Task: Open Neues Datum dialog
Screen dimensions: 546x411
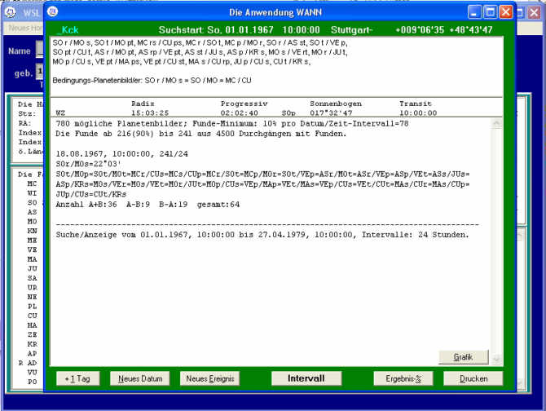Action: click(140, 378)
